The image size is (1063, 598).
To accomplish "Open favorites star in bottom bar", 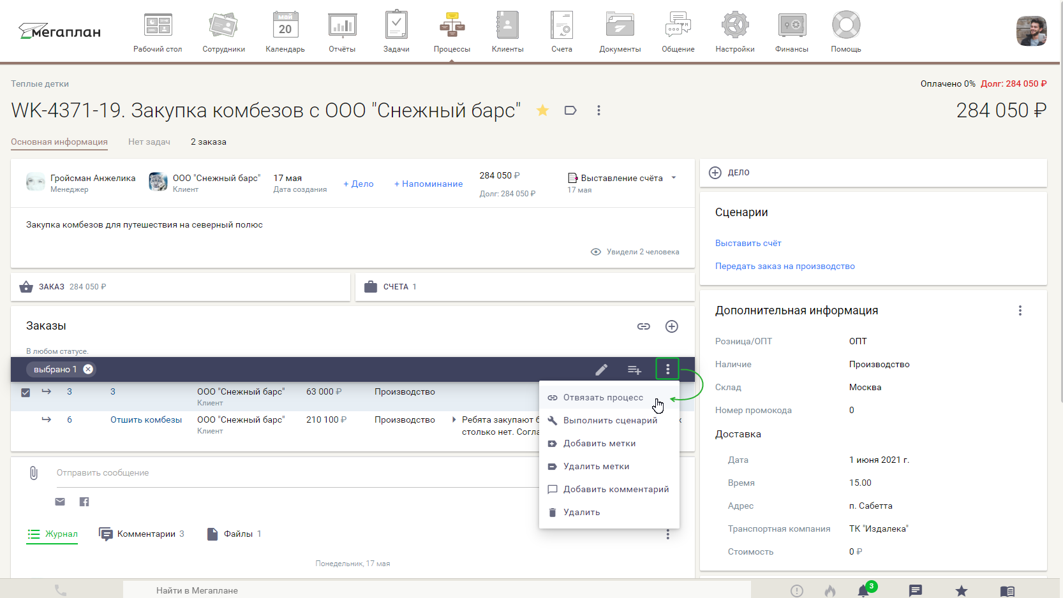I will coord(962,591).
